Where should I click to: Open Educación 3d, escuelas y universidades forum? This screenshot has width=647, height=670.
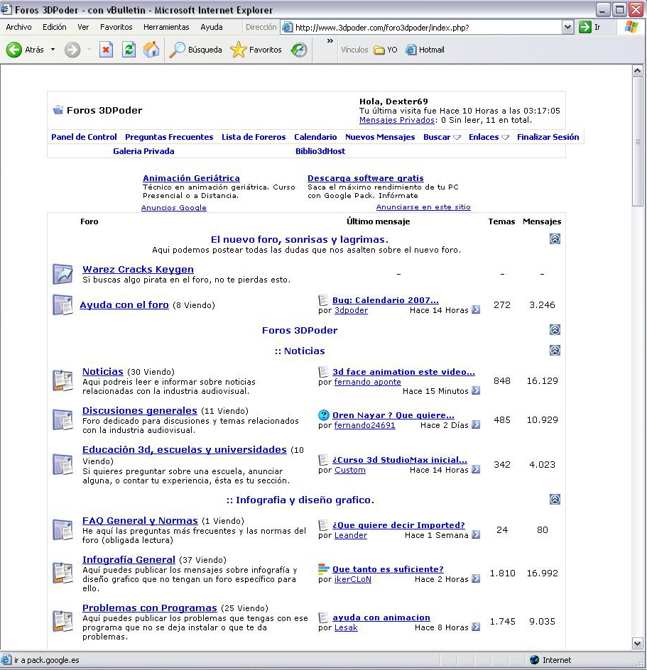click(x=185, y=449)
